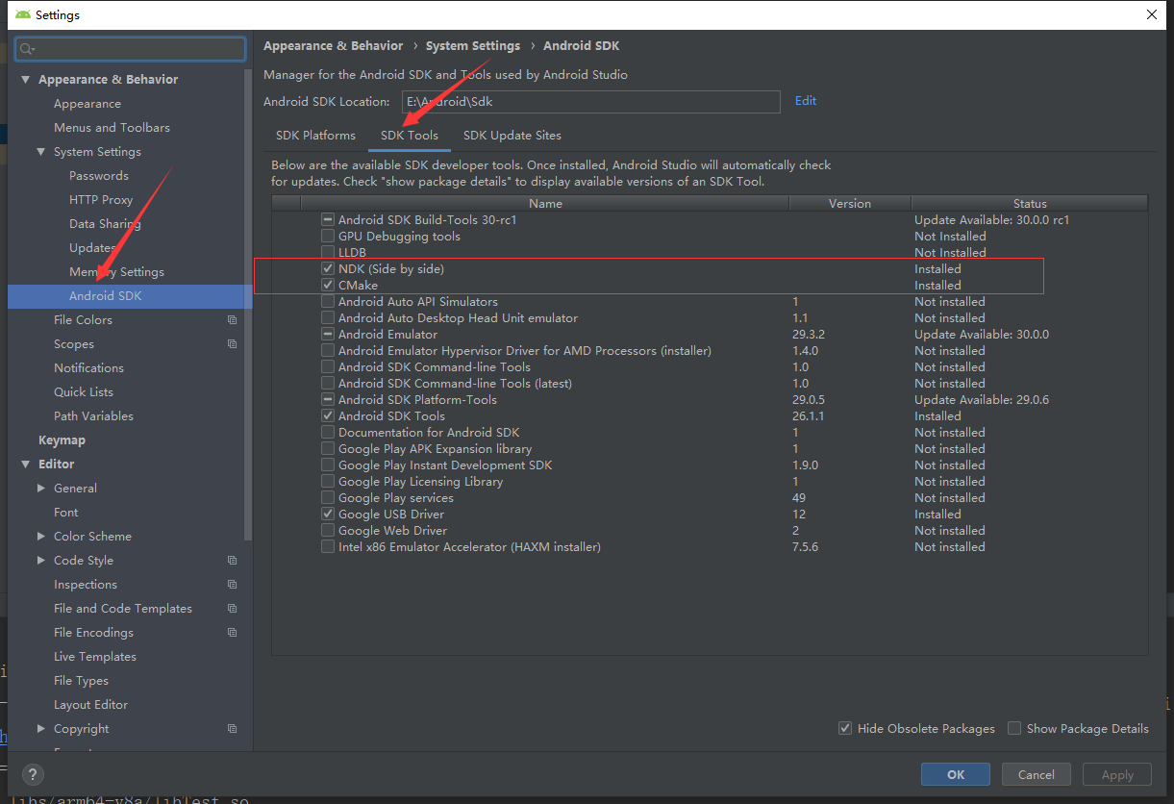
Task: Click the project-level icon beside Inspections
Action: click(x=232, y=585)
